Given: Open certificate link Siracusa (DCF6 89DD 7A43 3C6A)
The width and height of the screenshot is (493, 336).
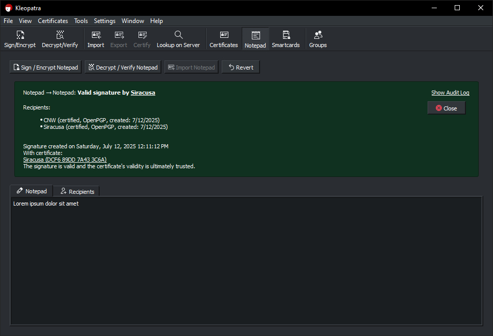Looking at the screenshot, I should coord(65,160).
